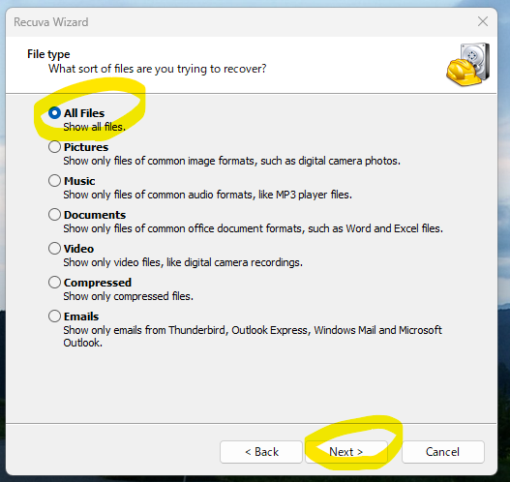Click the Recuva Wizard title bar
This screenshot has height=482, width=510.
(x=241, y=22)
